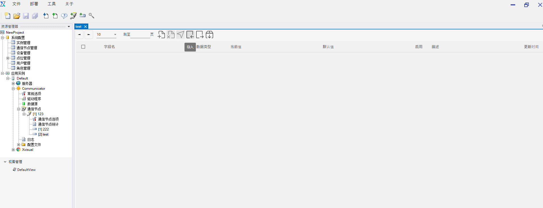Open the 资源管理器 panel dropdown arrow

tap(69, 27)
